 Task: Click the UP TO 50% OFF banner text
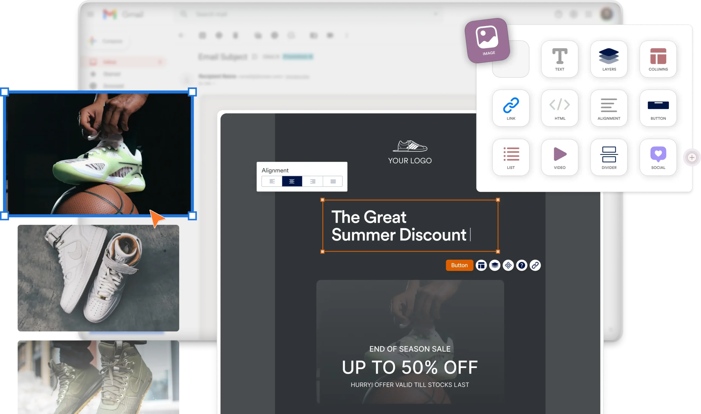click(410, 367)
